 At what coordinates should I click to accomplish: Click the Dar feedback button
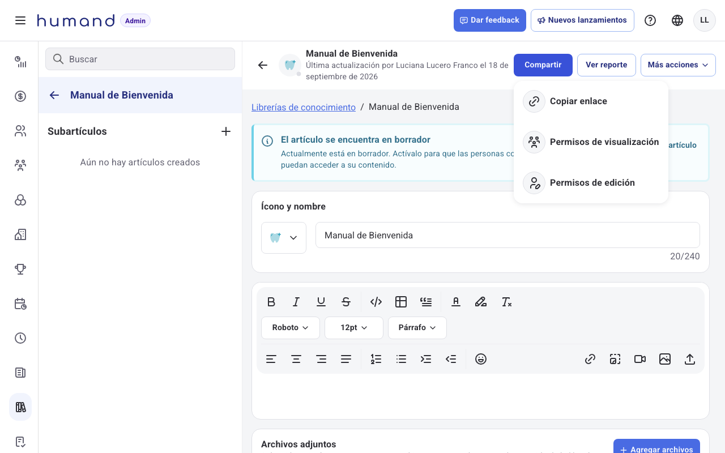[490, 20]
